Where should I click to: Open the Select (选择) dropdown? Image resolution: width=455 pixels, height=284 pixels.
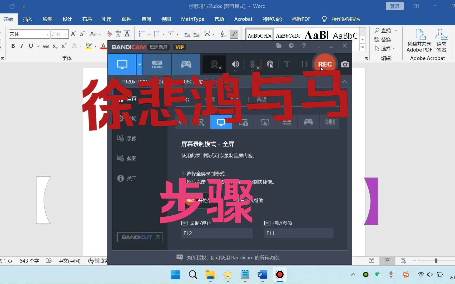point(385,49)
